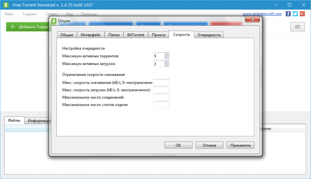The height and width of the screenshot is (179, 311).
Task: Click the Применить button
Action: click(241, 145)
